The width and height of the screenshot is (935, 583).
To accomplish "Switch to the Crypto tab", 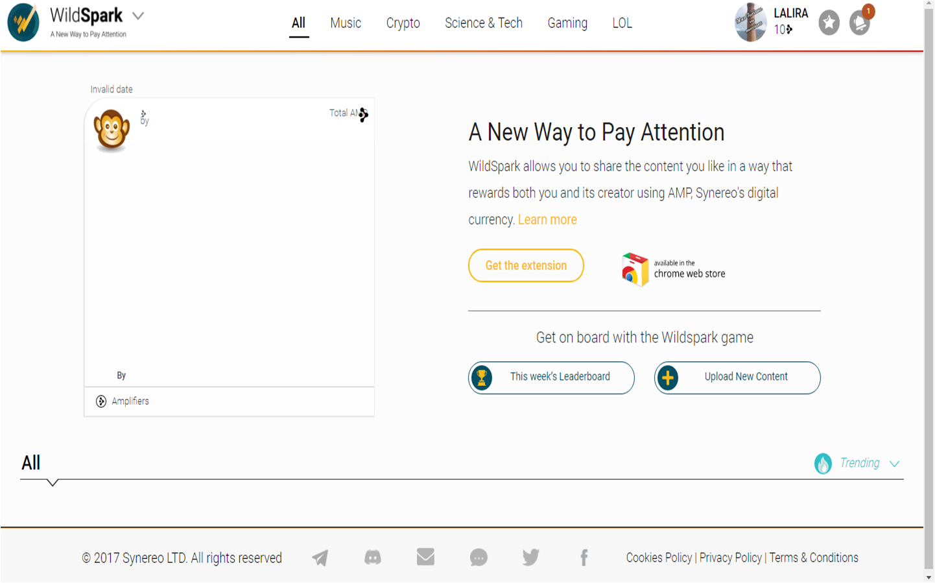I will point(403,23).
